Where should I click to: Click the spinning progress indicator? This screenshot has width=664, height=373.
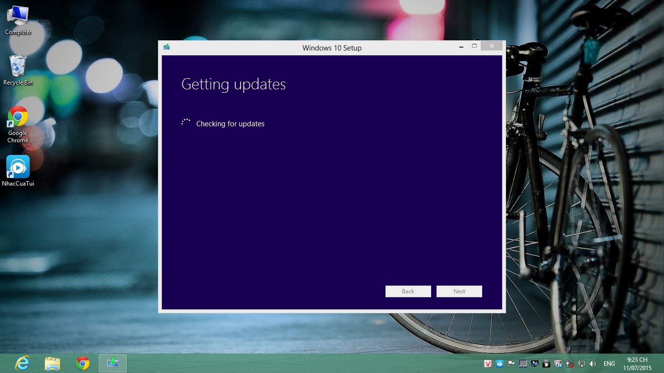186,122
